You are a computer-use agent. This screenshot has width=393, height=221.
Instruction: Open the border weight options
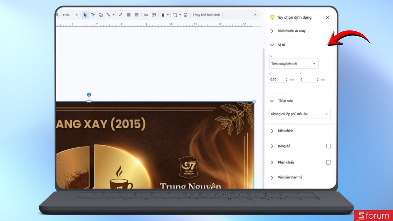tap(129, 15)
